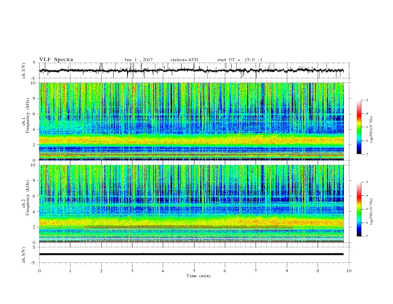Select the date text "Jun. 1 , 2017"

coord(138,60)
